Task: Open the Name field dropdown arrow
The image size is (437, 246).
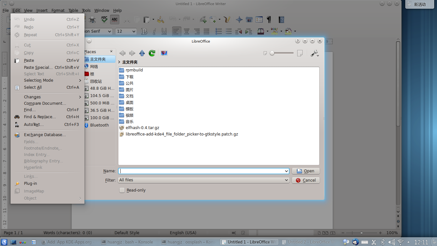Action: tap(286, 171)
